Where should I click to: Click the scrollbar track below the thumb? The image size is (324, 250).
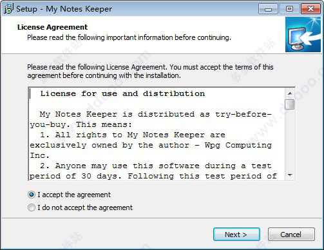click(290, 140)
